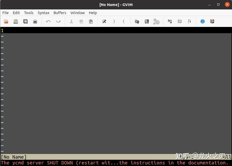The height and width of the screenshot is (166, 232).
Task: Open the Edit menu
Action: tap(16, 13)
